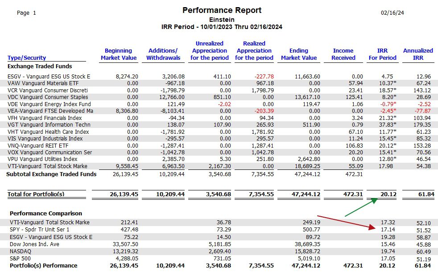Click the Exchange Traded Funds section heading
This screenshot has height=272, width=438.
[40, 66]
